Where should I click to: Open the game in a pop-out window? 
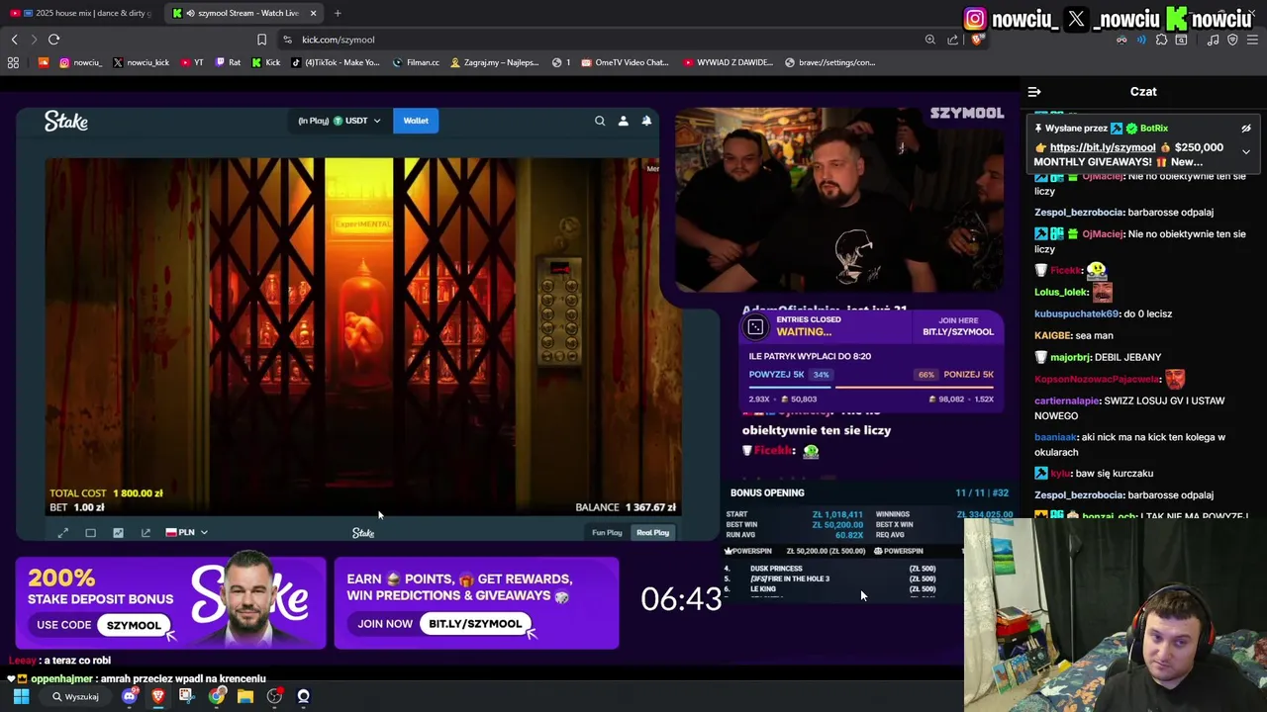pyautogui.click(x=146, y=533)
